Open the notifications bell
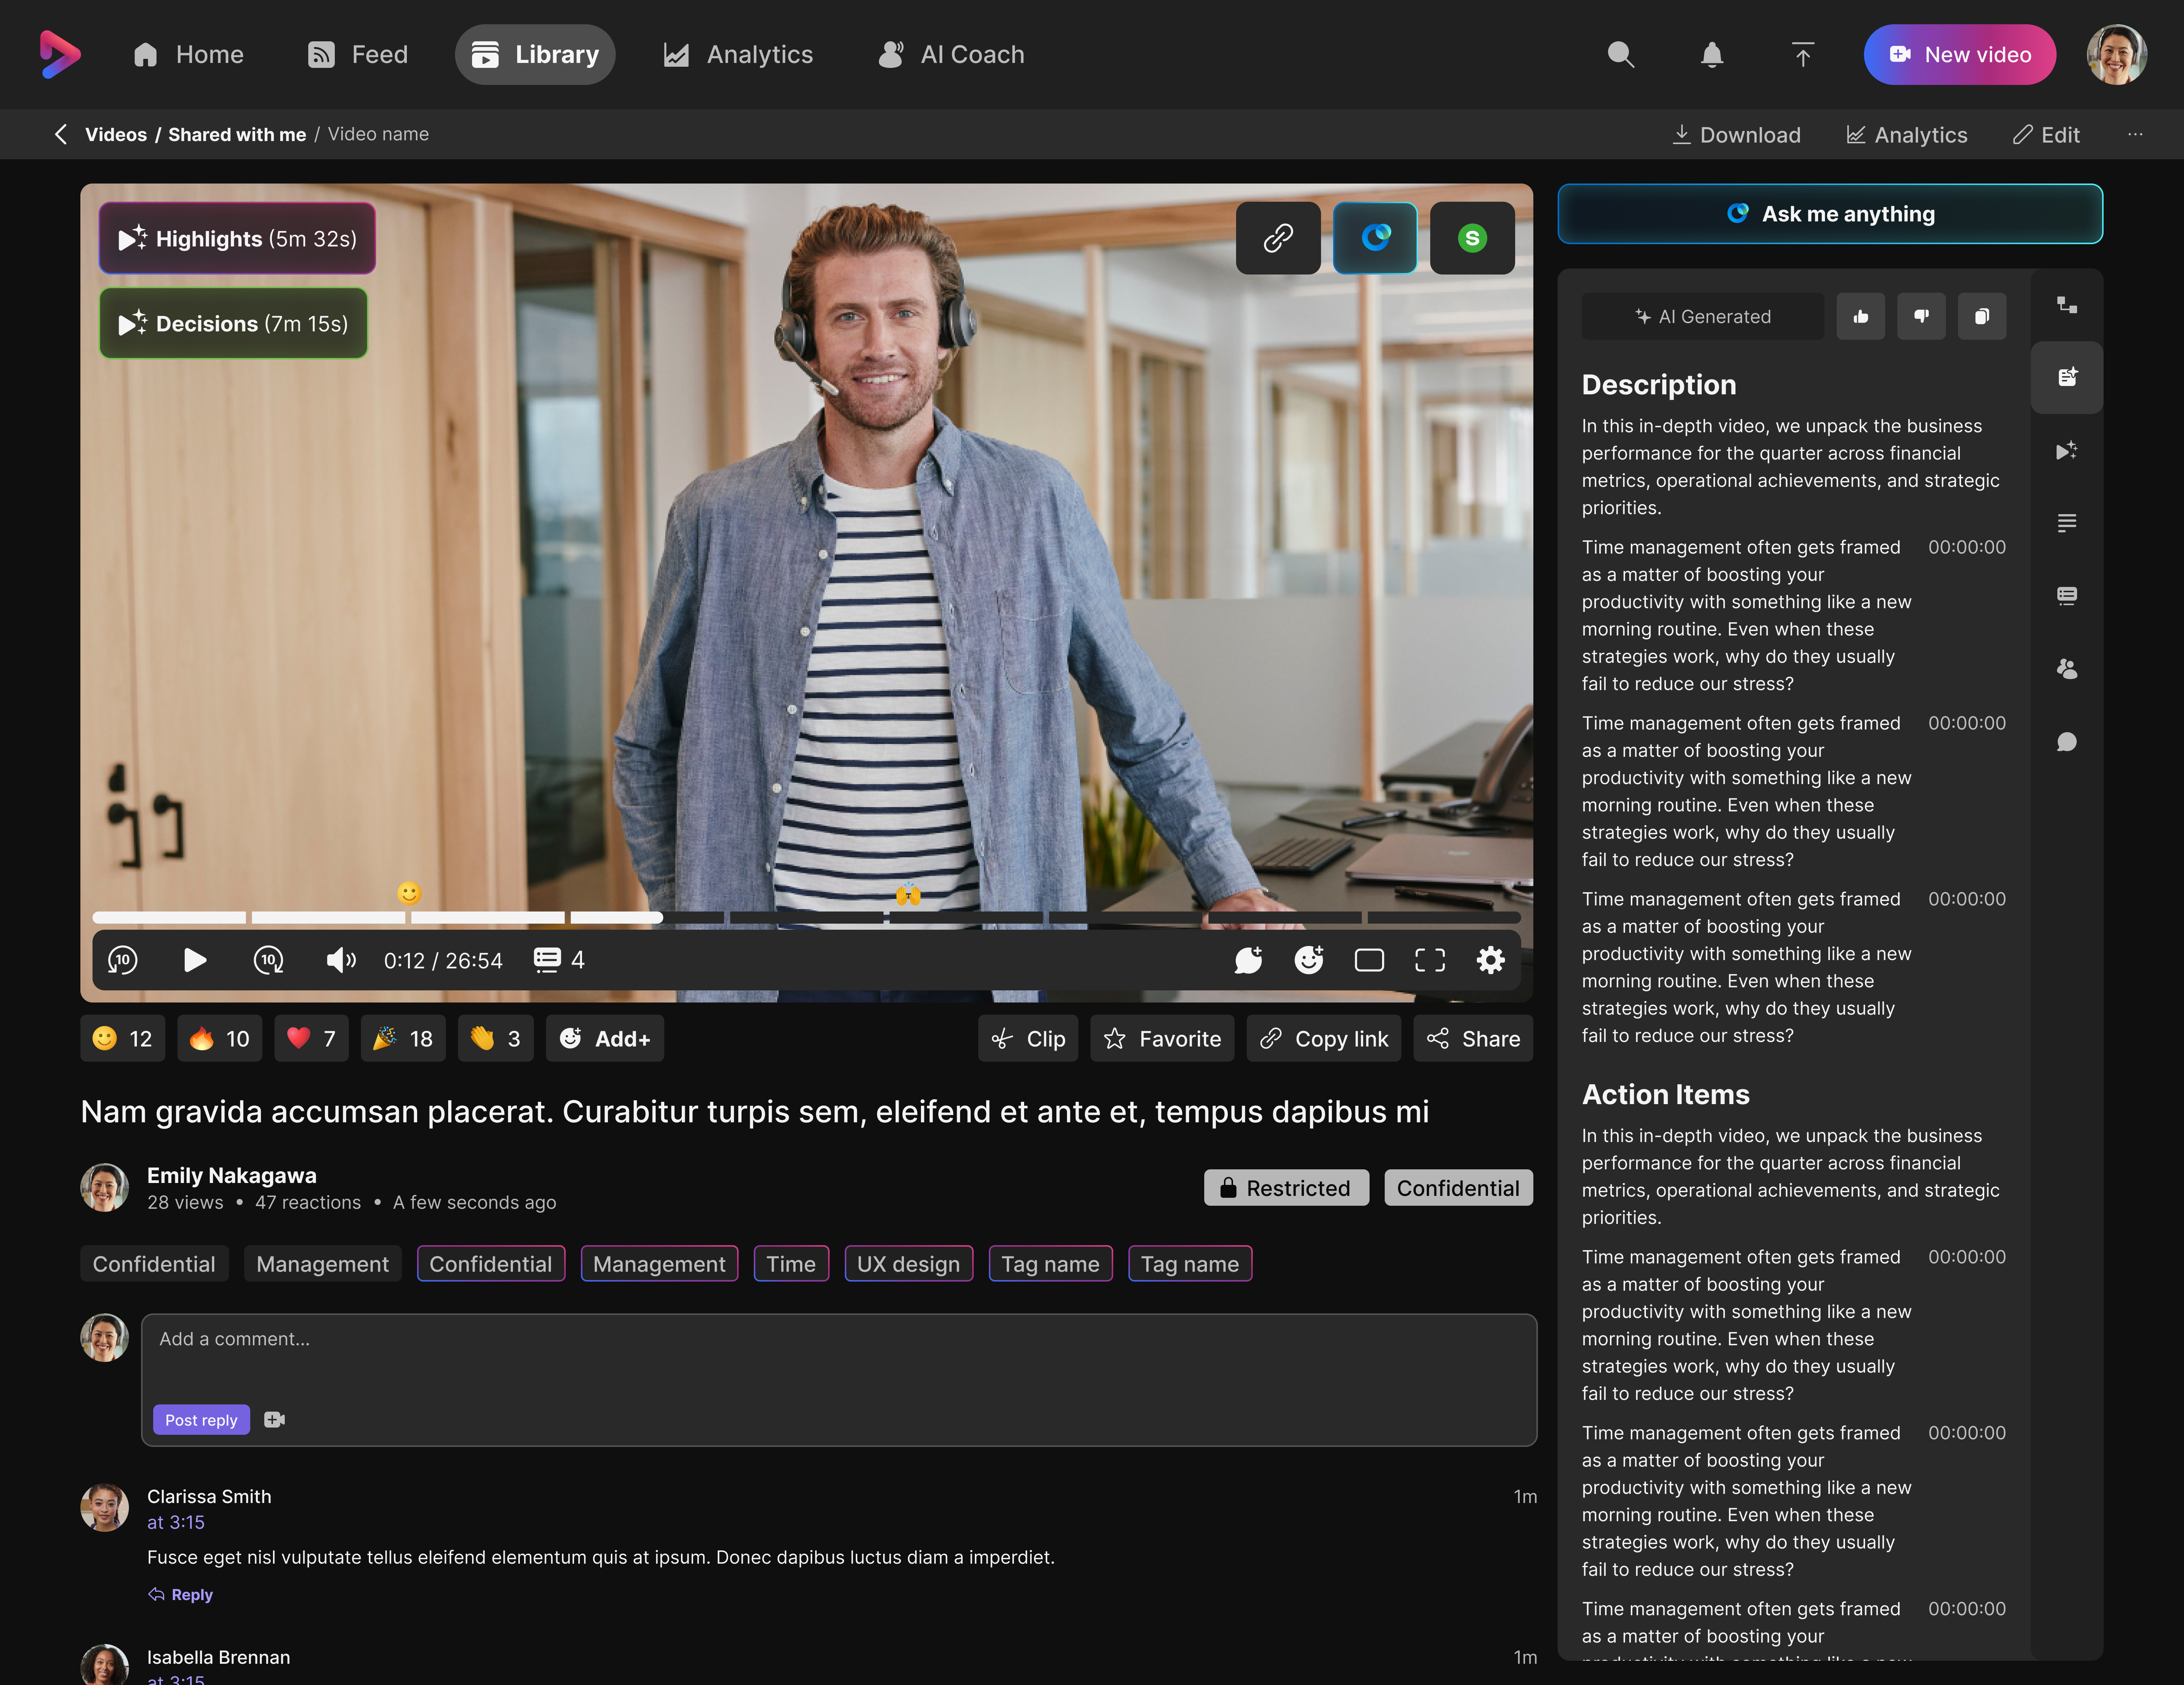Image resolution: width=2184 pixels, height=1685 pixels. (1712, 54)
